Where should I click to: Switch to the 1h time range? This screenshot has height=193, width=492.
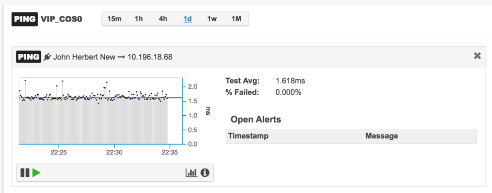[139, 19]
